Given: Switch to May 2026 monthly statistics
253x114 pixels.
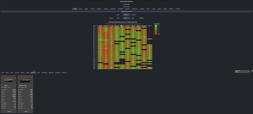Looking at the screenshot, I should coord(80,9).
